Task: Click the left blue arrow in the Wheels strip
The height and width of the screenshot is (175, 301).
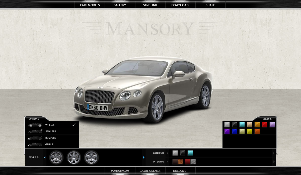Action: (x=45, y=157)
